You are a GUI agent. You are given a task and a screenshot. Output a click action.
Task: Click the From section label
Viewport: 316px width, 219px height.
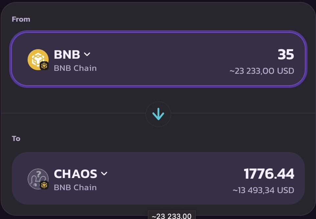tap(21, 19)
